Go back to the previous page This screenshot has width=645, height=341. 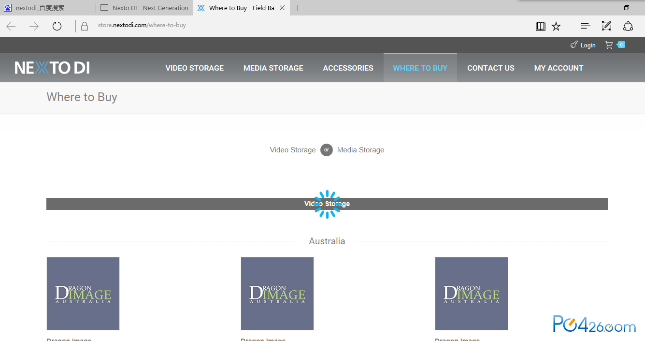coord(11,26)
